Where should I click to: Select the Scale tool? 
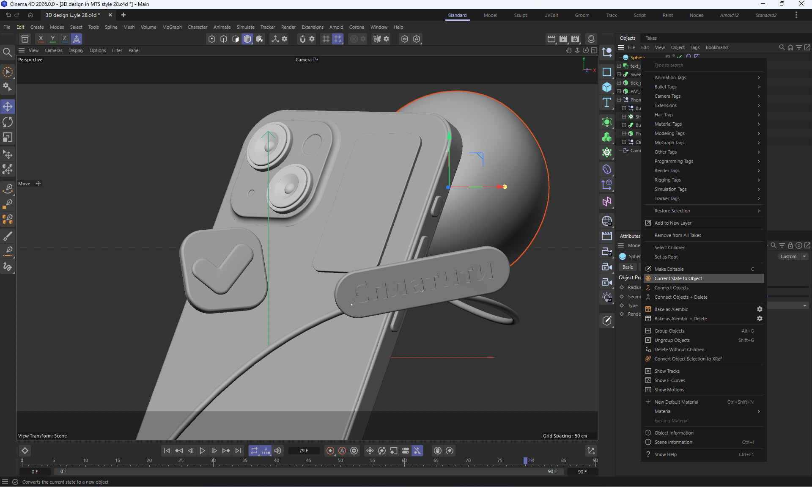(x=8, y=138)
